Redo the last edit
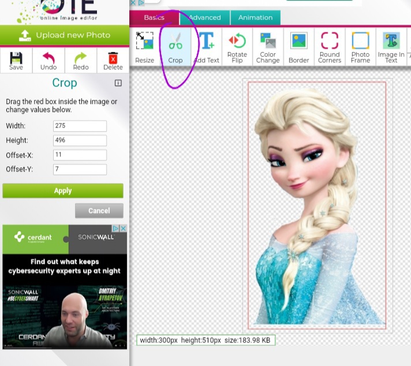 pos(81,60)
